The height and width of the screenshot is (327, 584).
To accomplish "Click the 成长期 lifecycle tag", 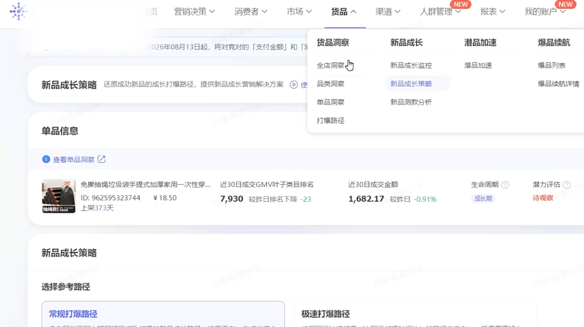I will (x=483, y=199).
